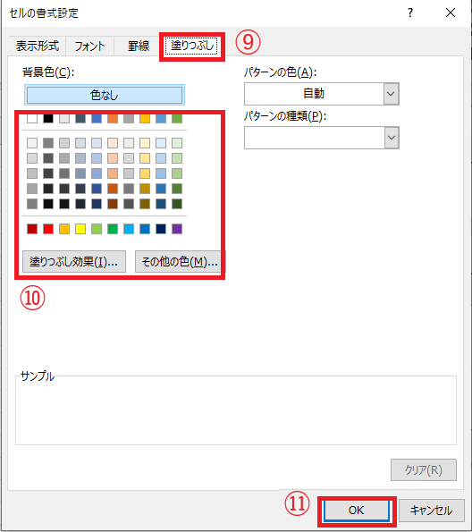
Task: Choose the lightest yellow tint swatch
Action: click(145, 143)
